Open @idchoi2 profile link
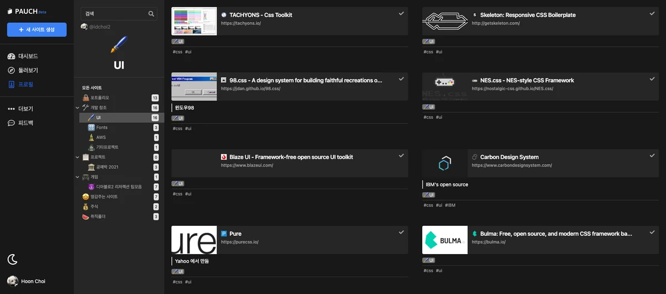 click(100, 27)
